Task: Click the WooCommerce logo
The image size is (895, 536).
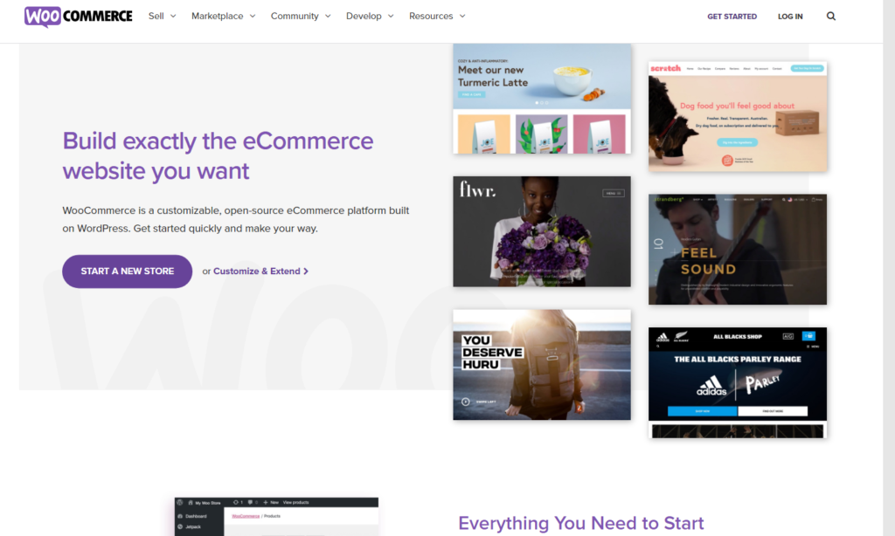Action: pyautogui.click(x=78, y=17)
